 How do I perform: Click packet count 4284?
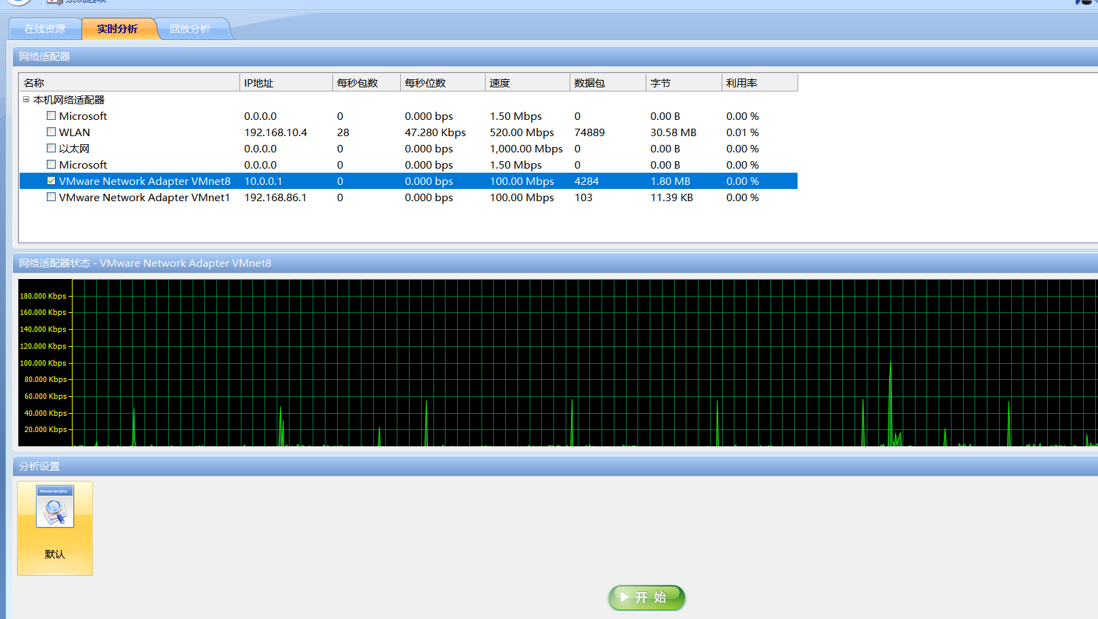587,182
